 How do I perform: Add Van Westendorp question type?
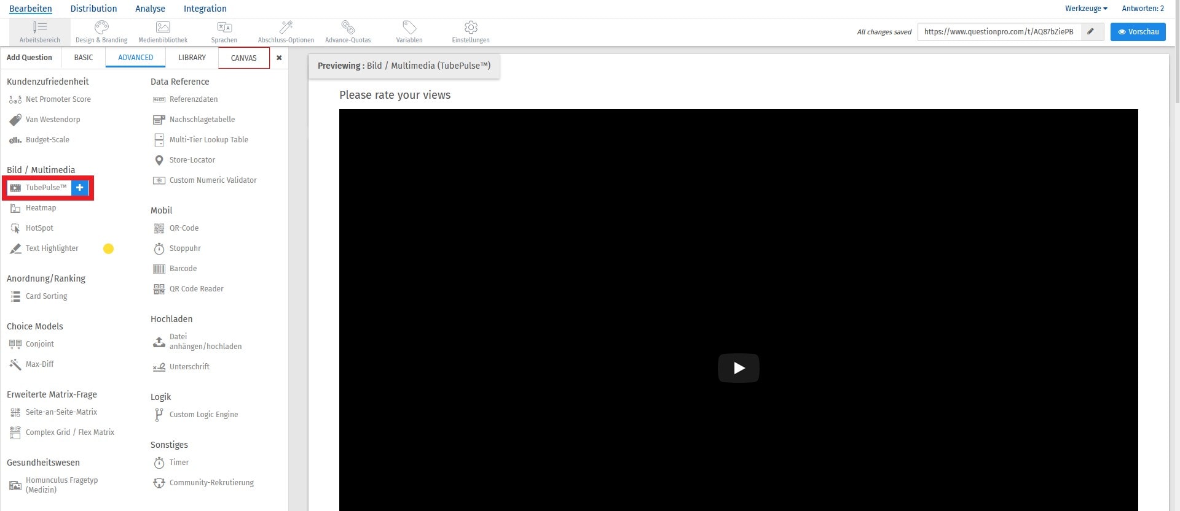[45, 120]
